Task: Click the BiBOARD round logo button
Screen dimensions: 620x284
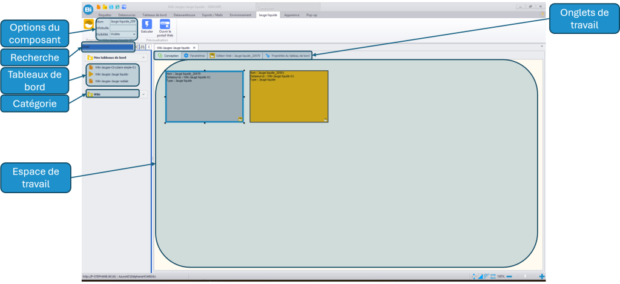Action: tap(88, 9)
